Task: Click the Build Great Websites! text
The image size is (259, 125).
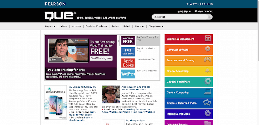Action: (147, 71)
